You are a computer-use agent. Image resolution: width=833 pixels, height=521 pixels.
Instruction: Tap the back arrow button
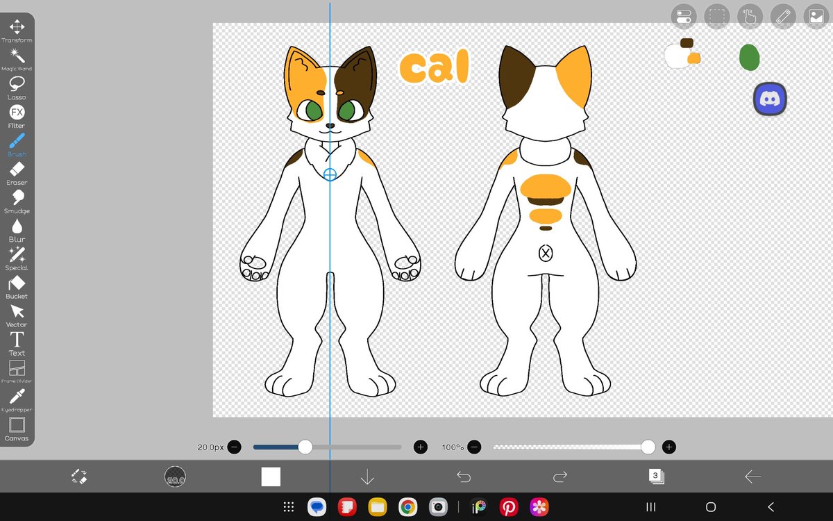click(752, 477)
